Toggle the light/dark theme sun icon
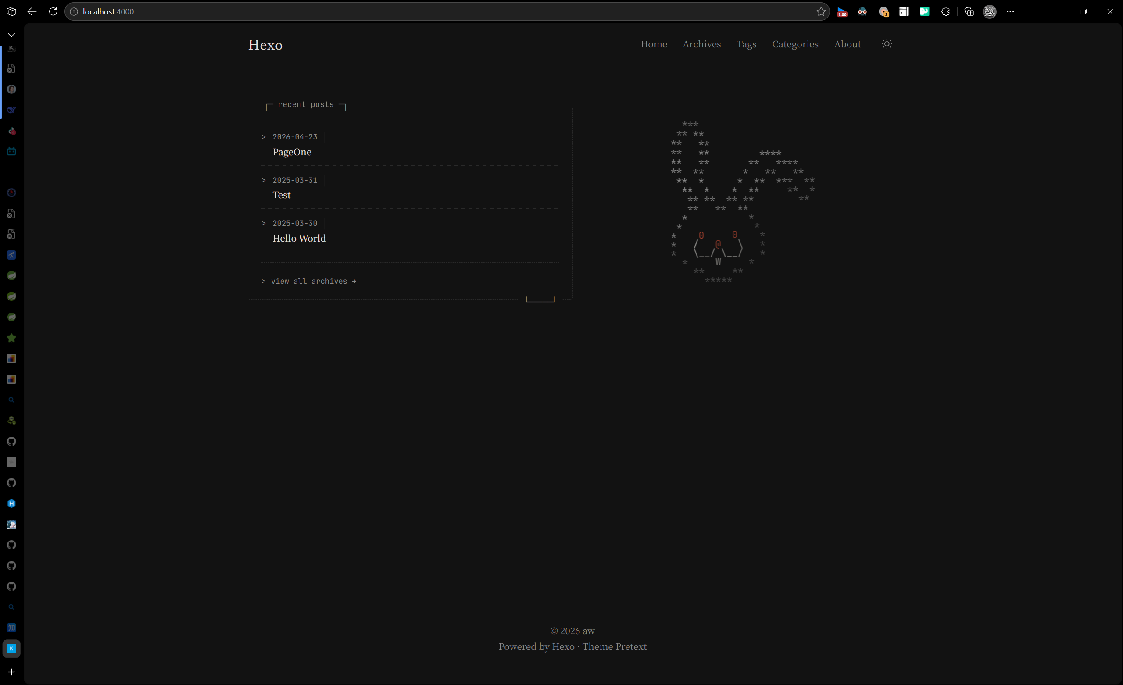This screenshot has width=1123, height=685. point(887,44)
